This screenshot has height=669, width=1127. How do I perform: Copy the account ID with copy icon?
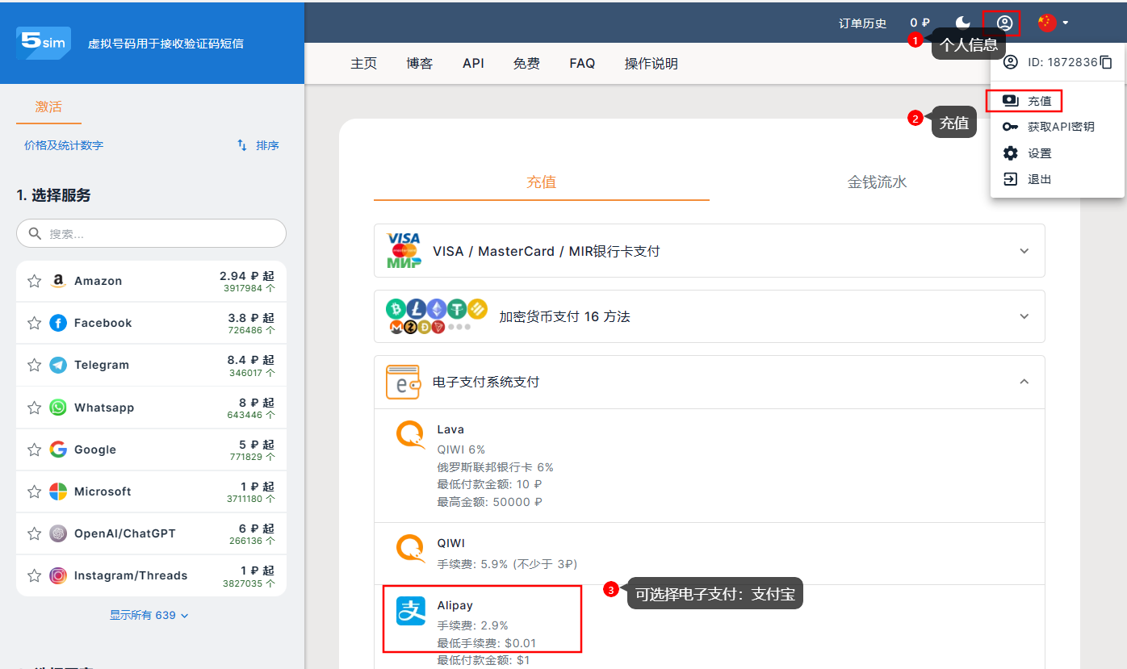pos(1106,62)
